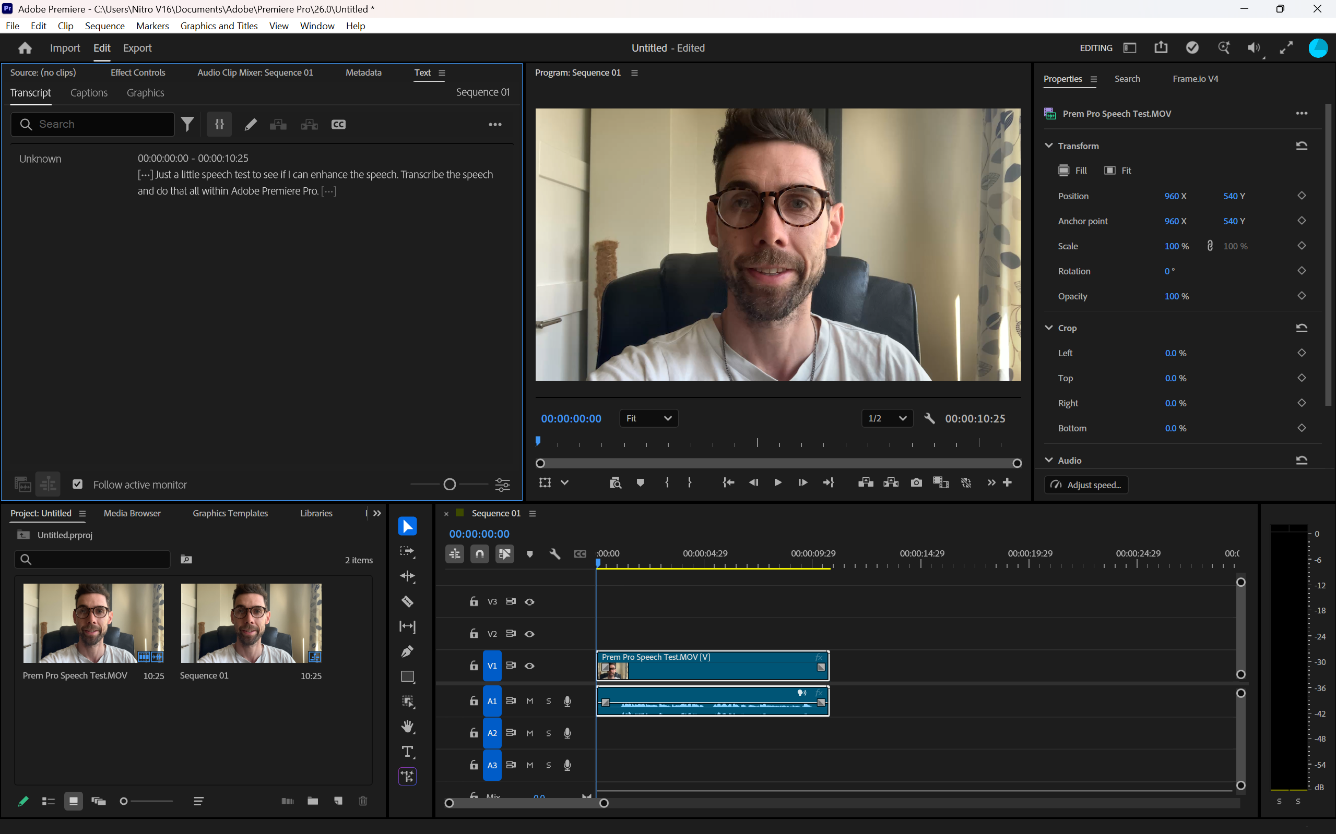
Task: Open the Media Browser tab
Action: pyautogui.click(x=132, y=514)
